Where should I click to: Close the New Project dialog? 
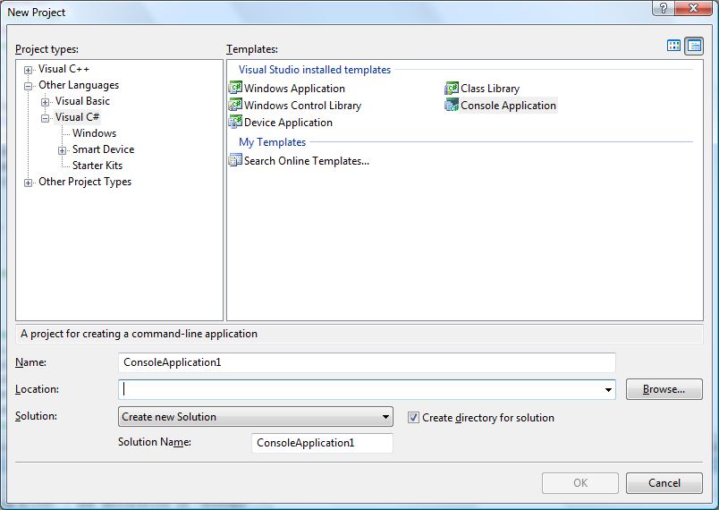tap(693, 8)
